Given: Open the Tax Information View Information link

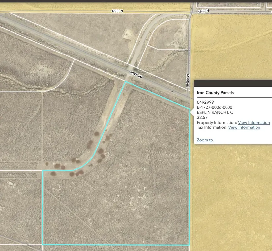Looking at the screenshot, I should 244,127.
